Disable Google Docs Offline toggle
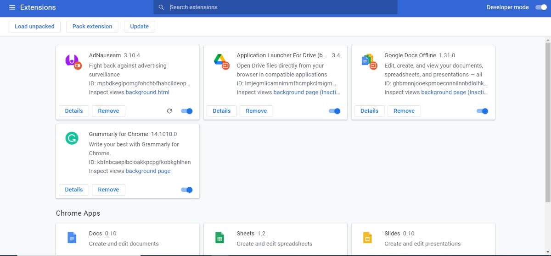The image size is (551, 256). pos(483,111)
